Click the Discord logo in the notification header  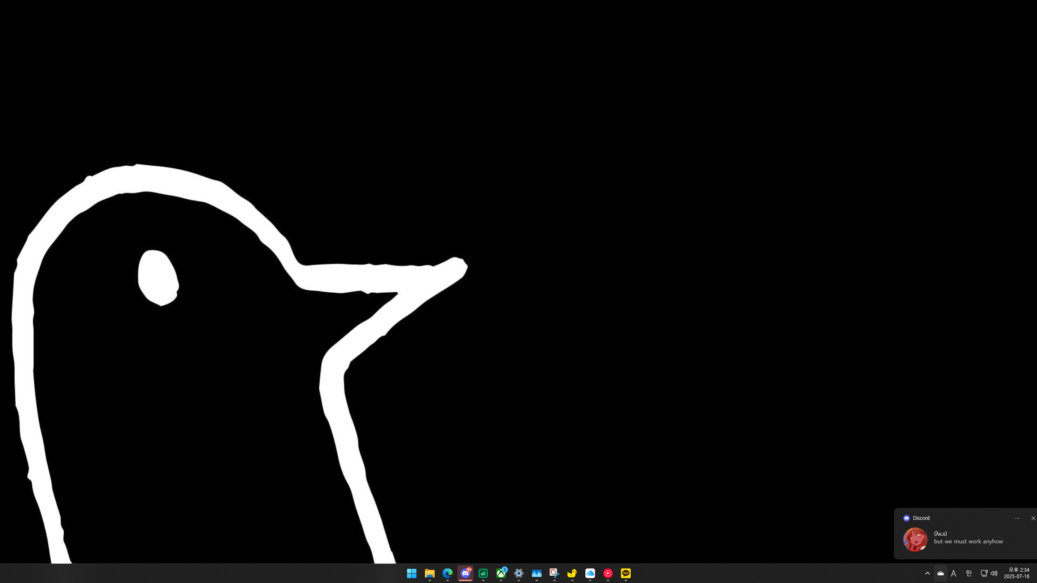coord(907,518)
